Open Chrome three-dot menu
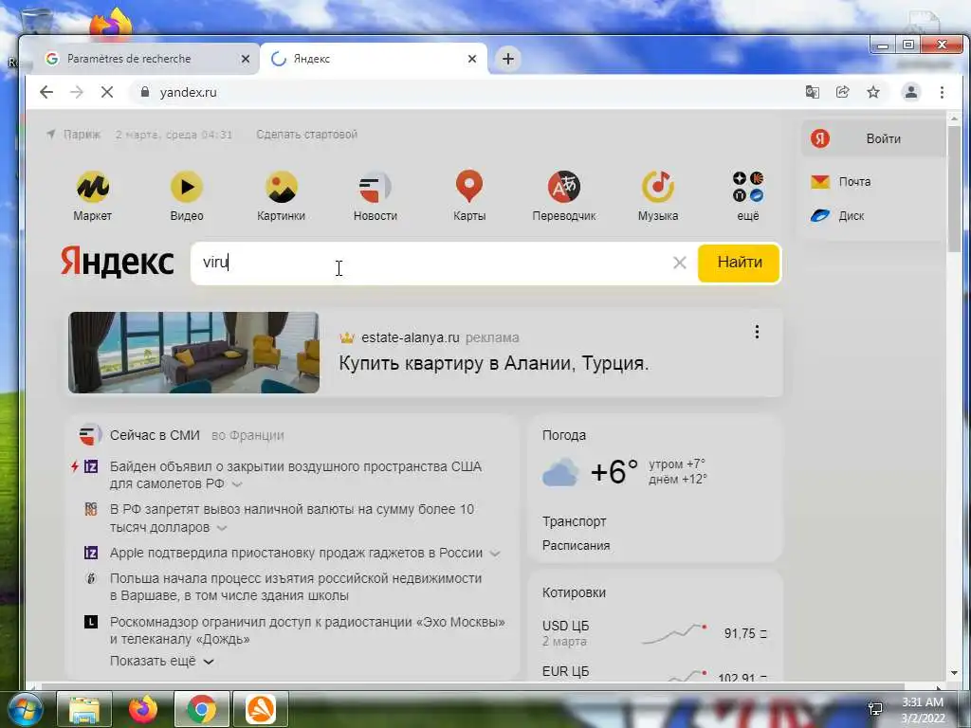Image resolution: width=971 pixels, height=728 pixels. (942, 92)
